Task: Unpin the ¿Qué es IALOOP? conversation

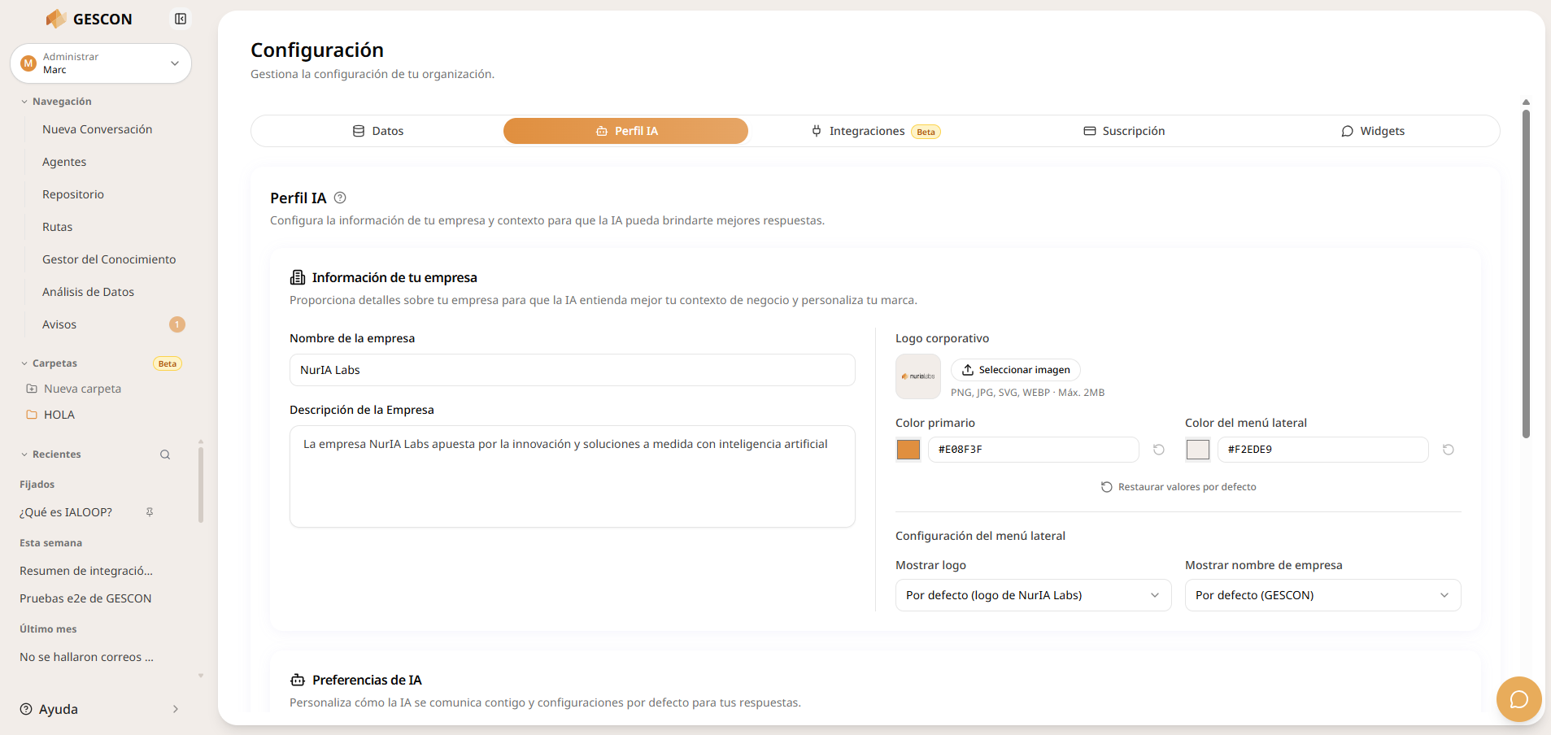Action: [150, 512]
